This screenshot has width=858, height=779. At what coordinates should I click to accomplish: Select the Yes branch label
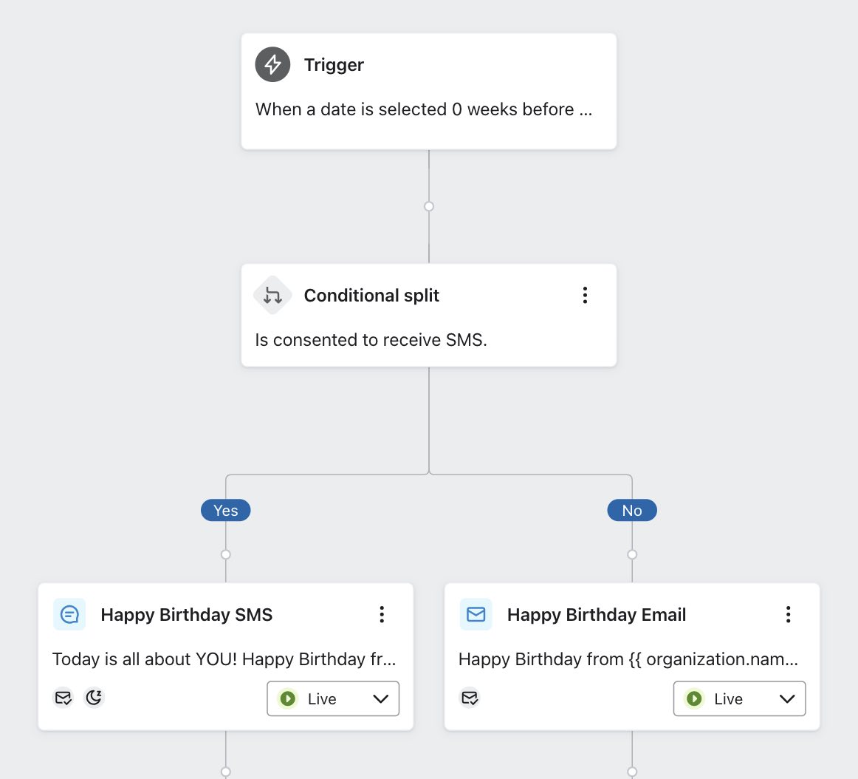225,510
